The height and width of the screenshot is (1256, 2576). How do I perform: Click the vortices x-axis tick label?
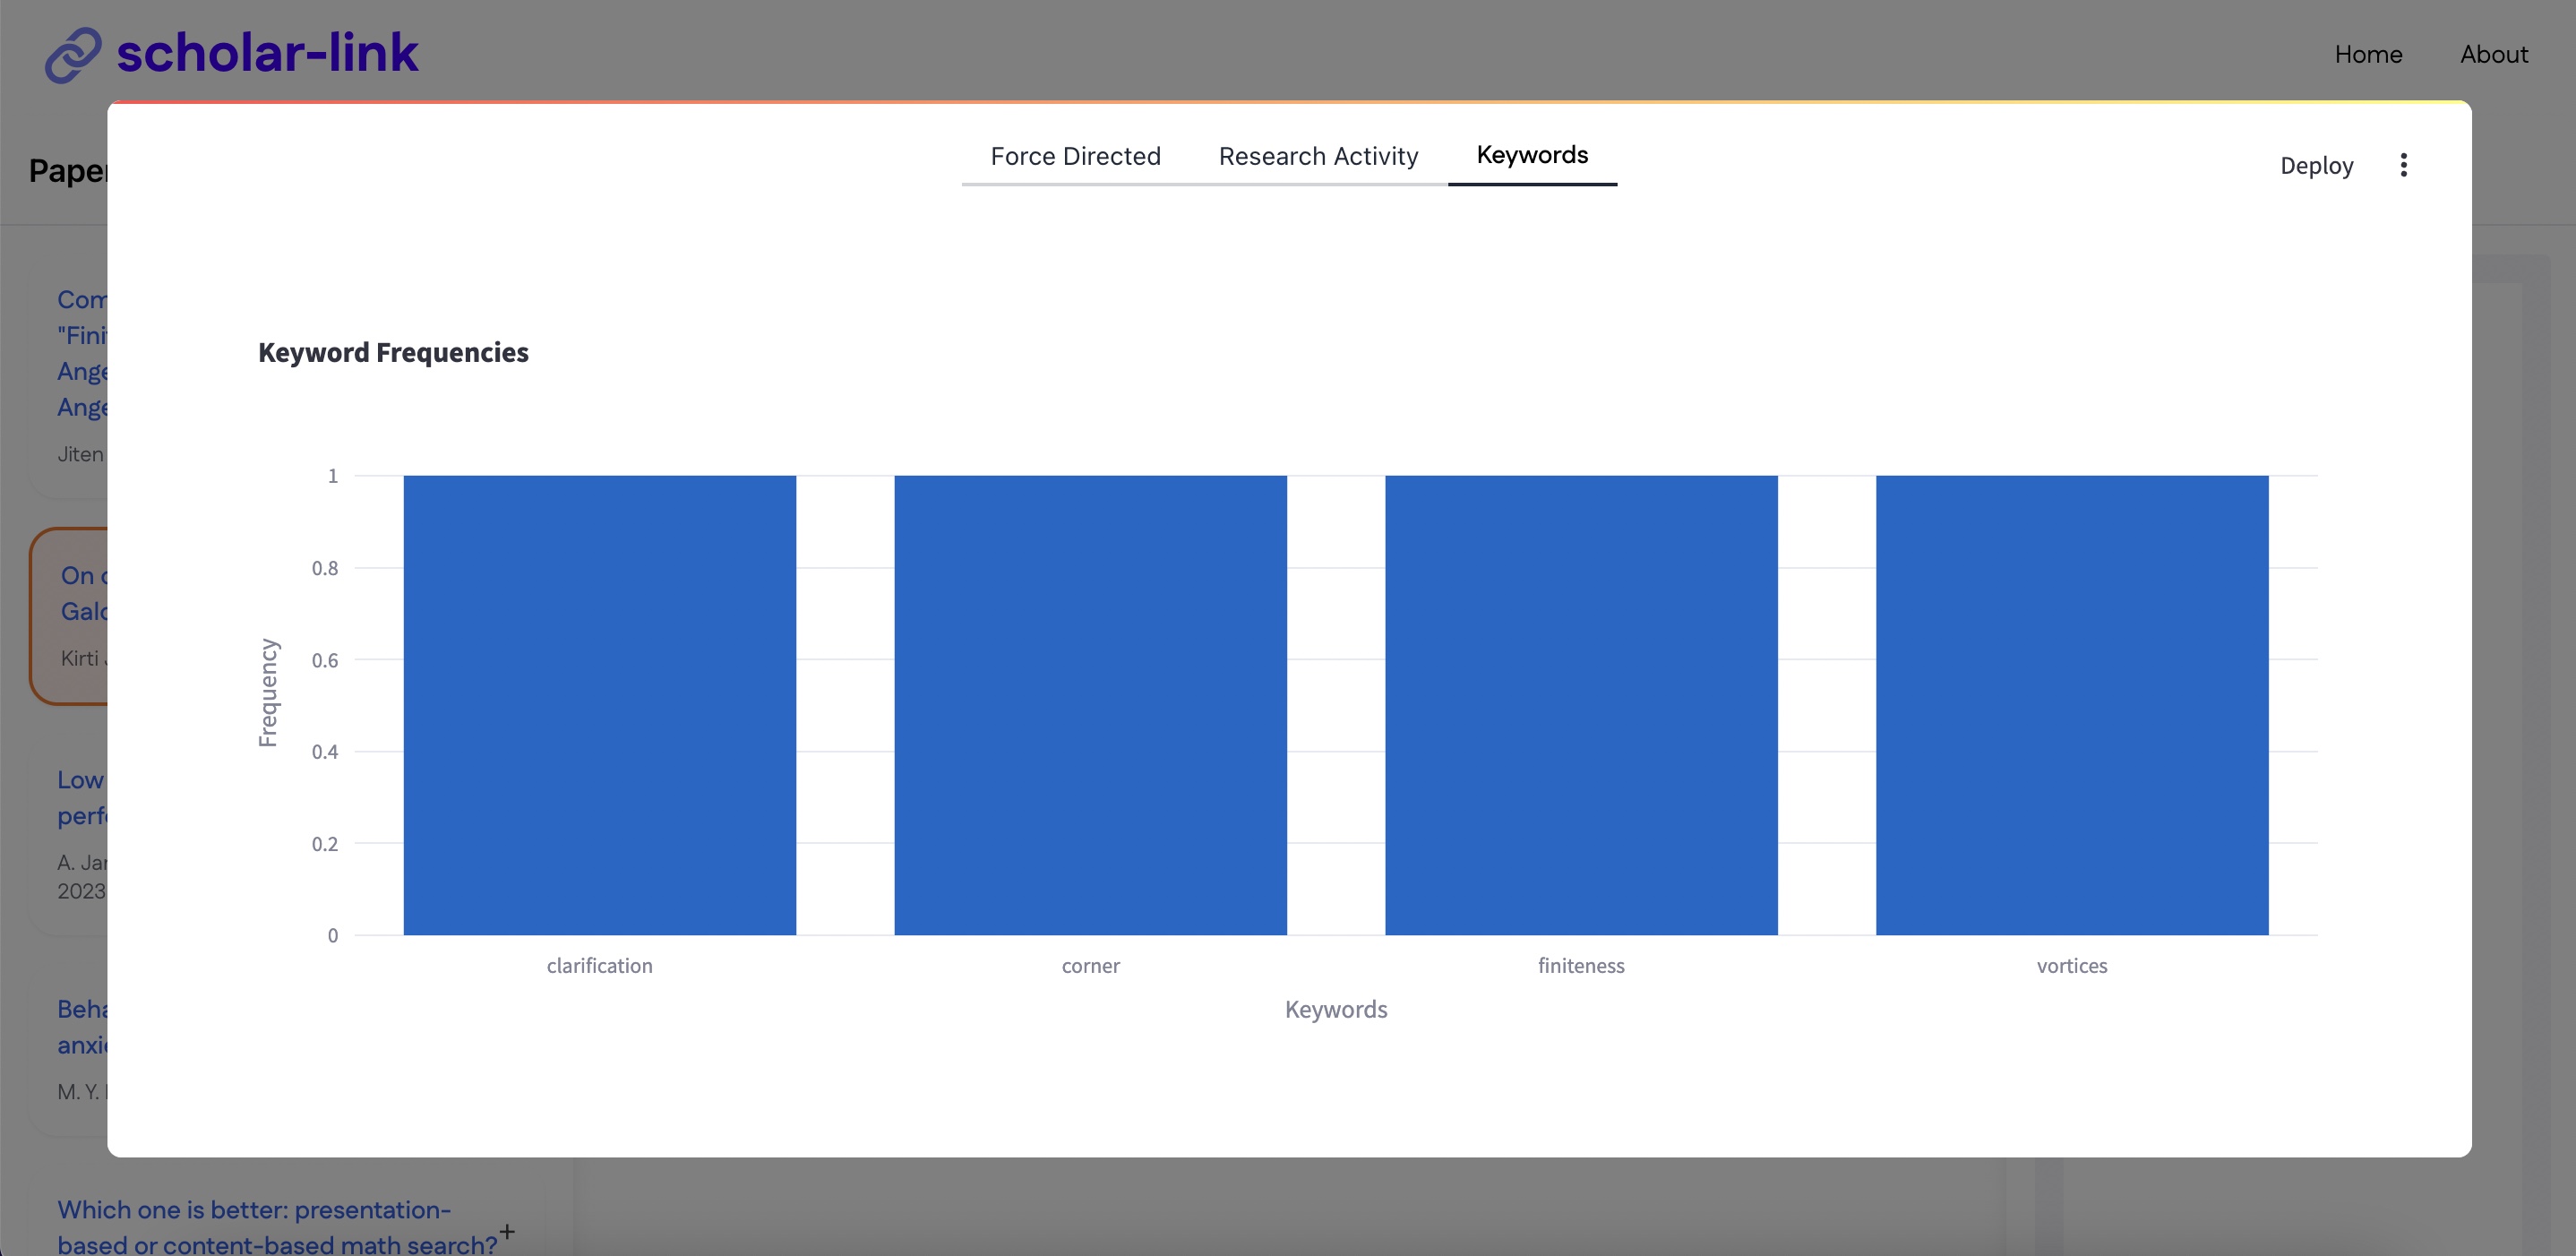pos(2071,966)
